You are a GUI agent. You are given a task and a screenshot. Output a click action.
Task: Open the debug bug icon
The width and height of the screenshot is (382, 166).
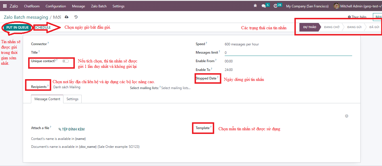(255, 6)
